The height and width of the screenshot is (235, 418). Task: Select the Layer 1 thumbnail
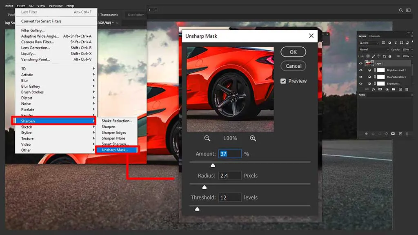(x=369, y=63)
